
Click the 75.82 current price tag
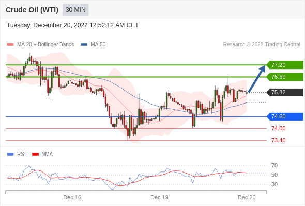click(285, 92)
